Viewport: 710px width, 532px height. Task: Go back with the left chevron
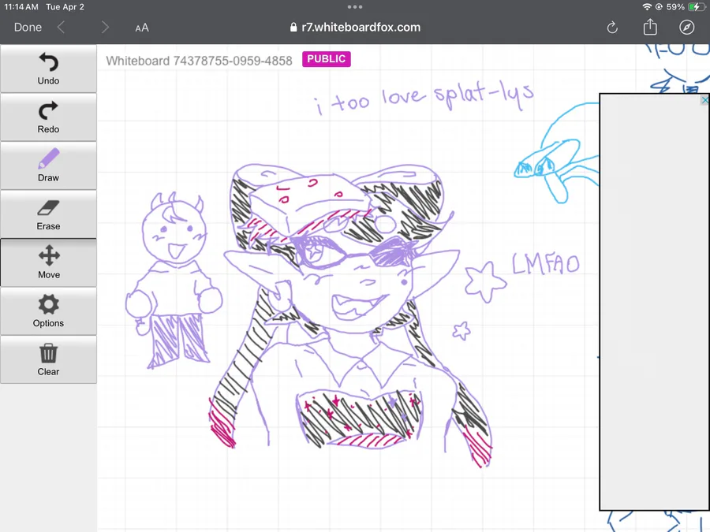61,27
